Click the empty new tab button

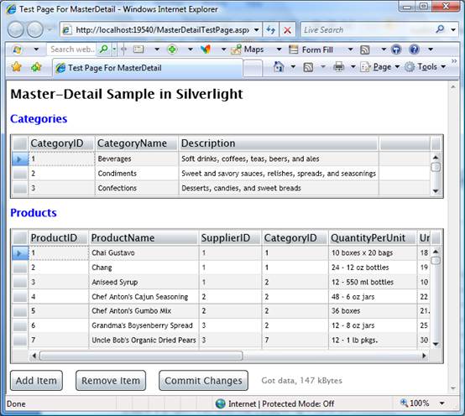pyautogui.click(x=253, y=69)
